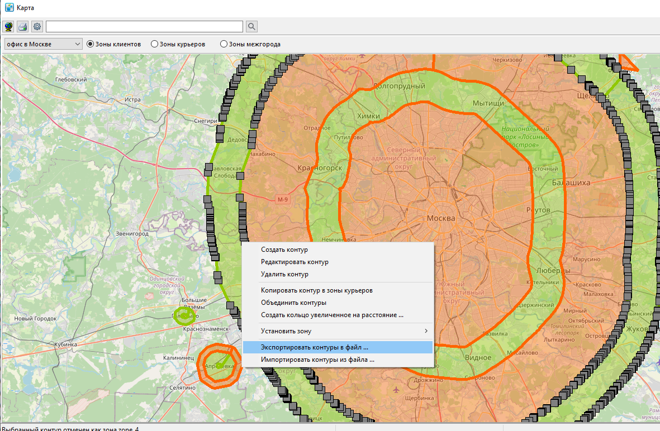Screen dimensions: 660x431
Task: Choose the Зоны межгорода radio option
Action: coord(224,44)
